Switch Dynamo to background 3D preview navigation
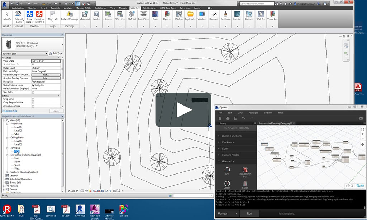367x220 pixels. [350, 186]
